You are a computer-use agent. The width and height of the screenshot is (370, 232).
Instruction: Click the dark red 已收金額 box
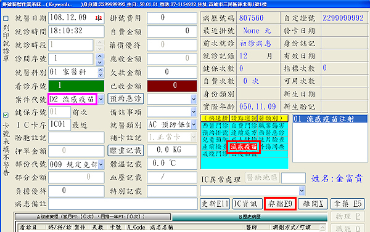click(172, 86)
